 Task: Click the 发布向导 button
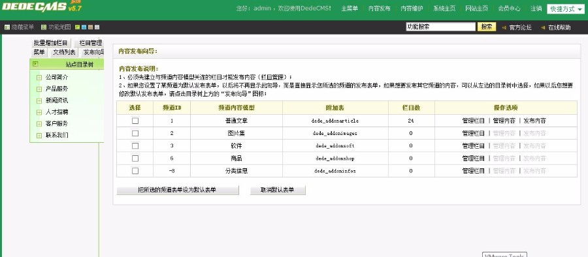pos(93,52)
